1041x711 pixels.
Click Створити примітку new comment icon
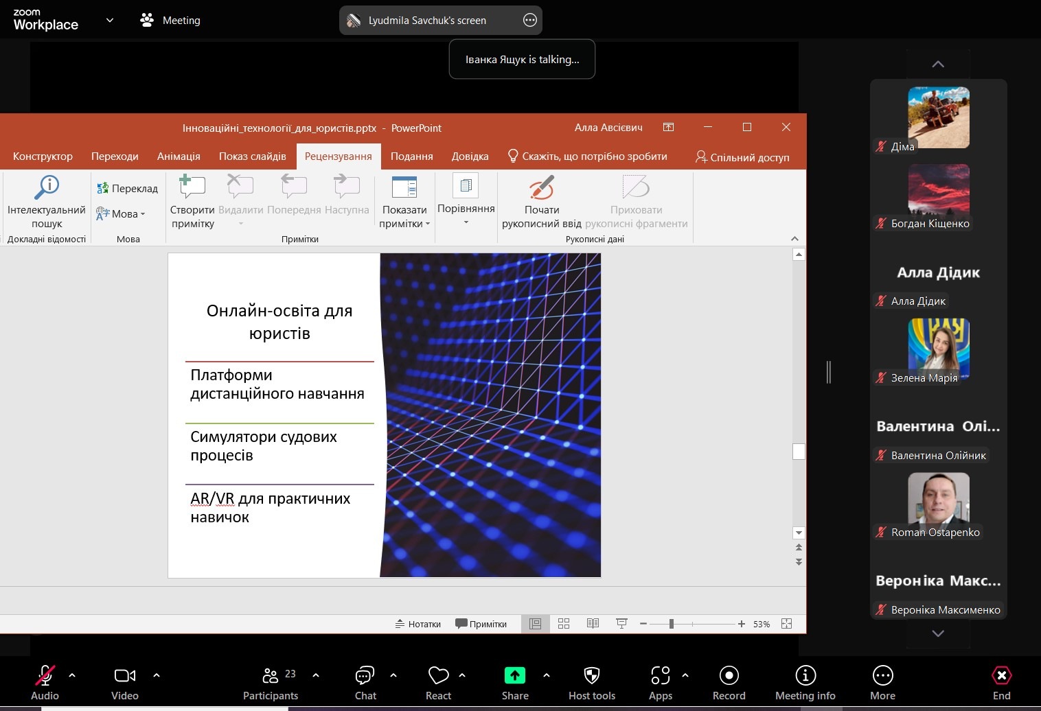(192, 187)
